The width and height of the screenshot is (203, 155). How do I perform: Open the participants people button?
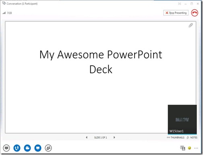pos(48,148)
